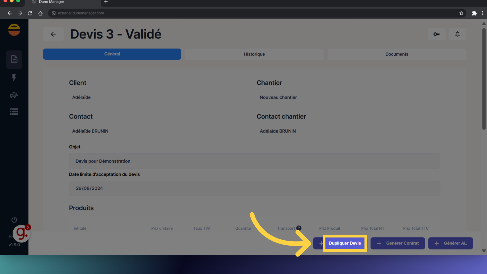Select the Général tab
The width and height of the screenshot is (487, 274).
pyautogui.click(x=112, y=54)
